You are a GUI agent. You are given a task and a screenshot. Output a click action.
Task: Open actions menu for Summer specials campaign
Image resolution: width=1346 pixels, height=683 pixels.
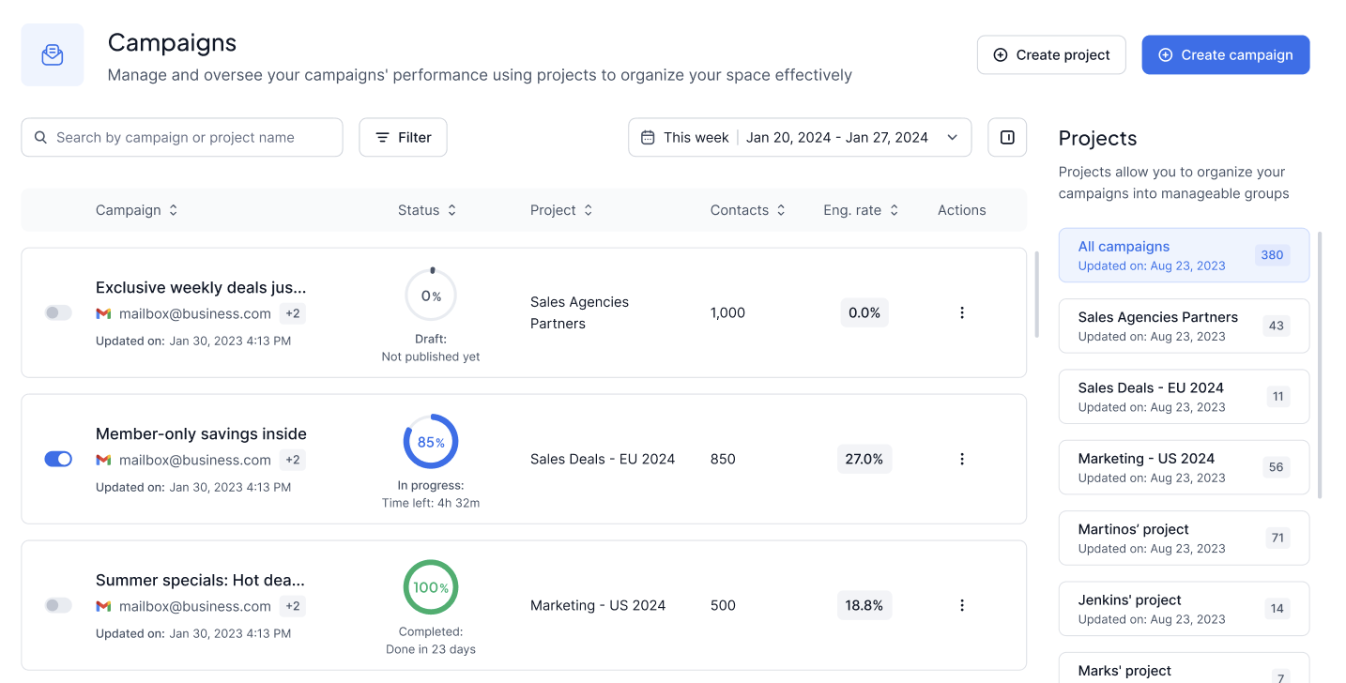coord(961,605)
